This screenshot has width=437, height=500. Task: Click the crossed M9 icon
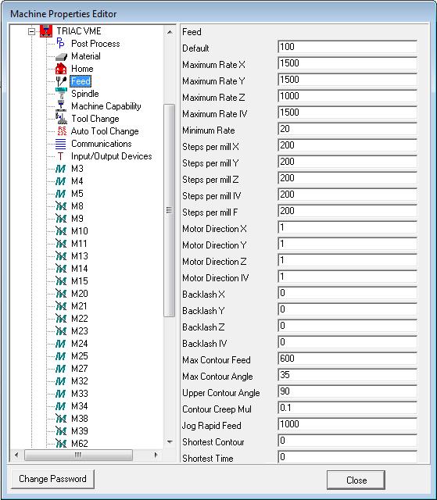tap(61, 219)
